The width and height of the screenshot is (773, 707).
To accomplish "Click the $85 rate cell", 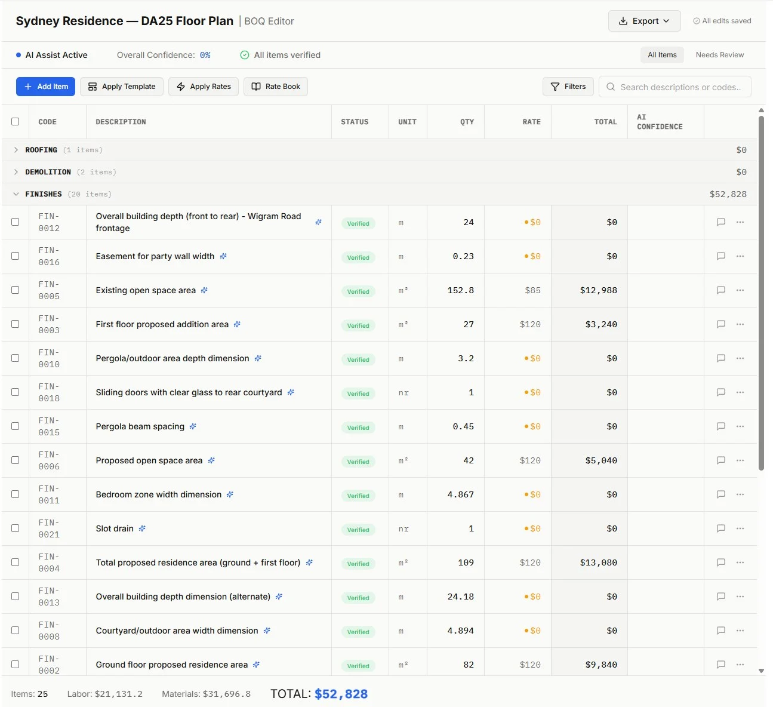I will [x=532, y=290].
